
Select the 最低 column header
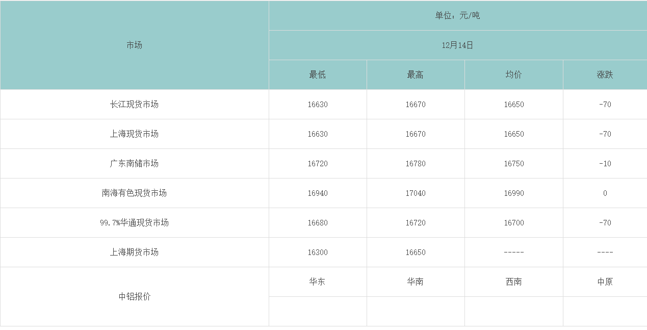click(317, 74)
